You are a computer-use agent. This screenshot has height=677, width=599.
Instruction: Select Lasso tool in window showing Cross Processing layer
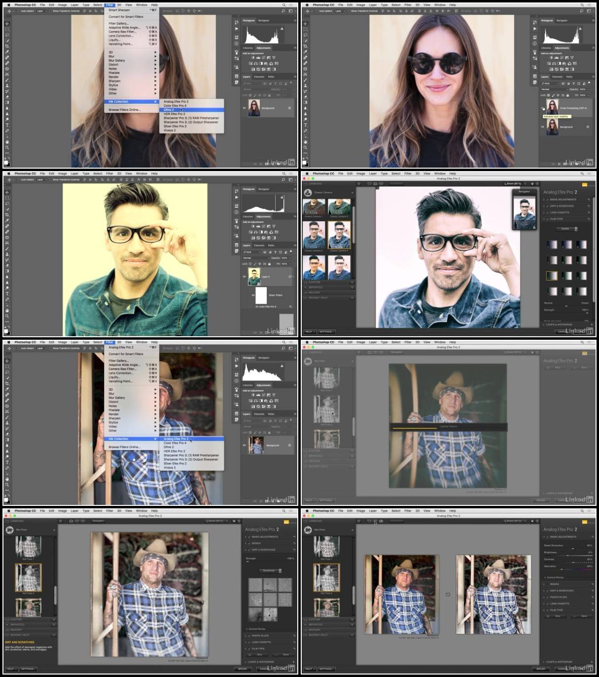305,35
